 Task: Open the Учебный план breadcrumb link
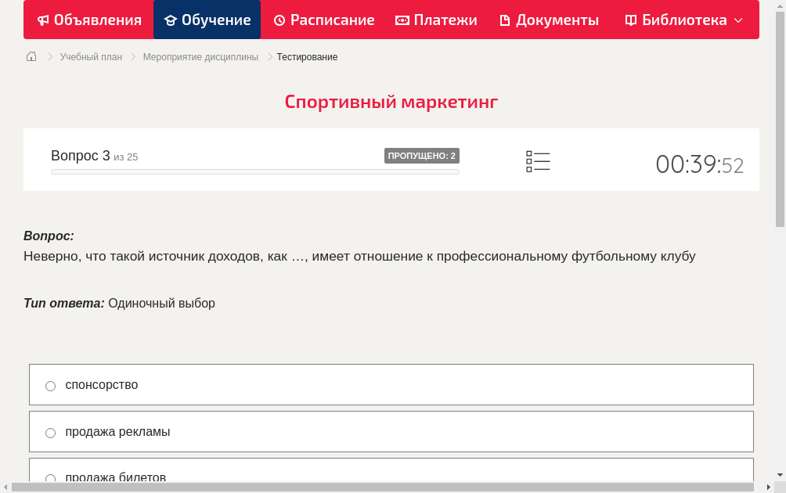click(x=92, y=56)
